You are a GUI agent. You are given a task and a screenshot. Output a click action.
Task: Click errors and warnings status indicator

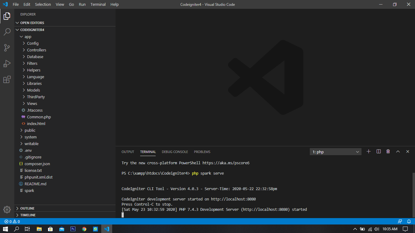pyautogui.click(x=12, y=221)
